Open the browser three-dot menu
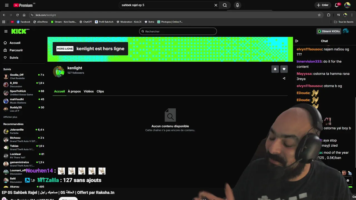356x200 pixels. pos(352,15)
